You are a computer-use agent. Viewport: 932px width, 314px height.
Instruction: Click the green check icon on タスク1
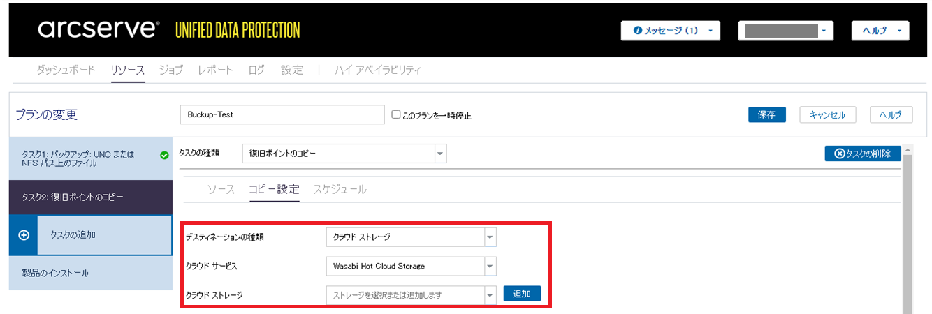(x=164, y=155)
